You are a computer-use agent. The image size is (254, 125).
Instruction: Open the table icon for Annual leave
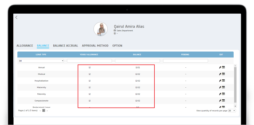point(224,67)
